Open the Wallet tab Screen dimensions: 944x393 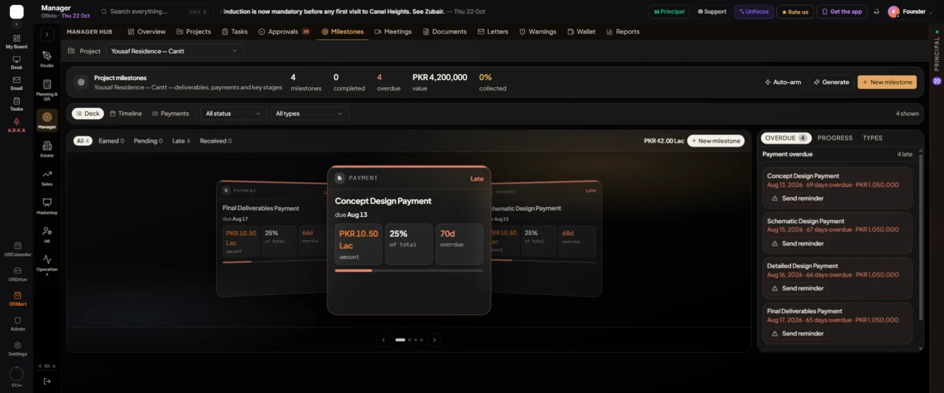pyautogui.click(x=581, y=32)
